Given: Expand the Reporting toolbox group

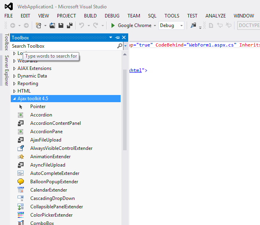Looking at the screenshot, I should 14,83.
